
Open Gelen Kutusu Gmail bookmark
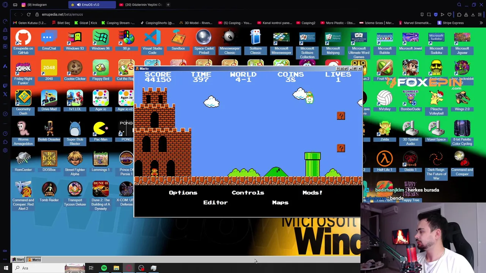pyautogui.click(x=30, y=23)
